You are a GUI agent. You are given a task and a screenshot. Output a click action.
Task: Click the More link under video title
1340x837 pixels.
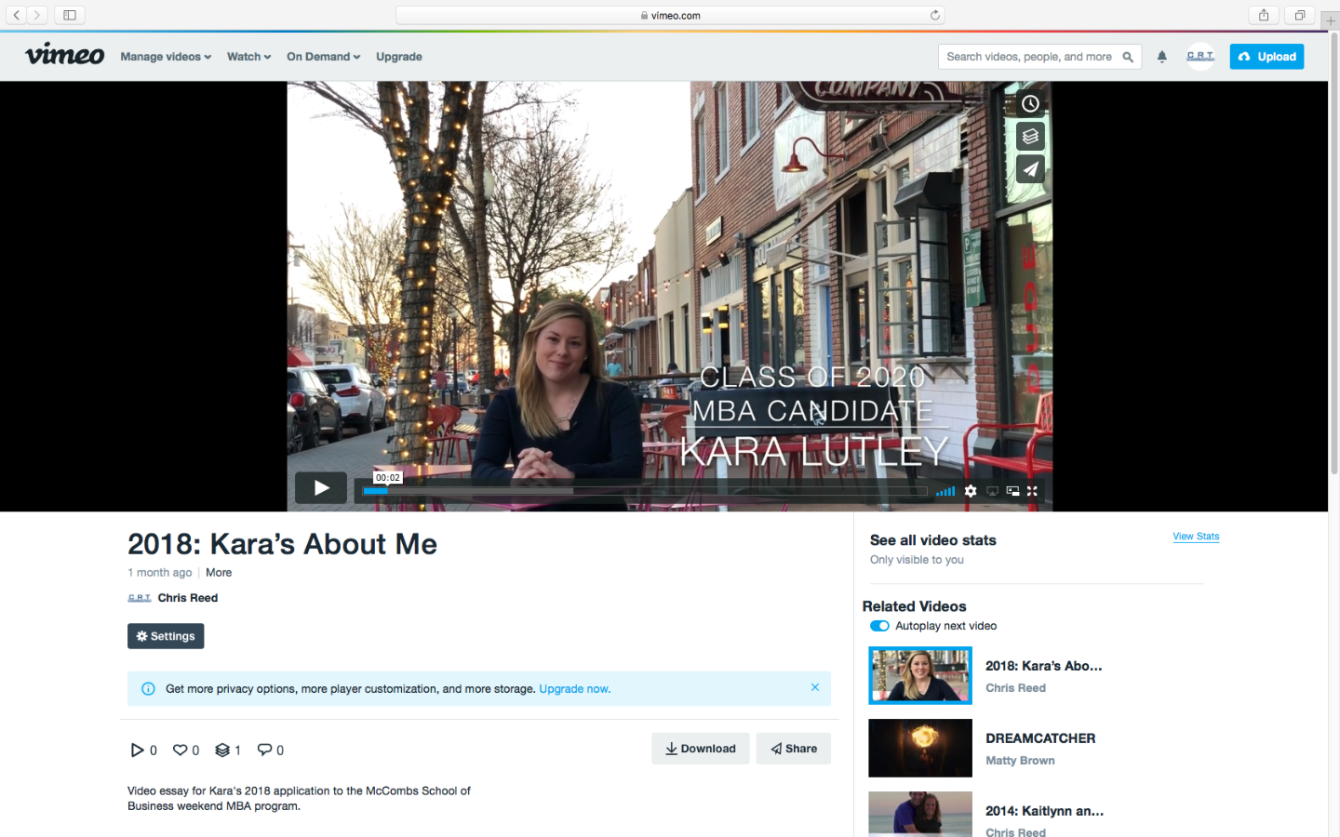click(219, 573)
